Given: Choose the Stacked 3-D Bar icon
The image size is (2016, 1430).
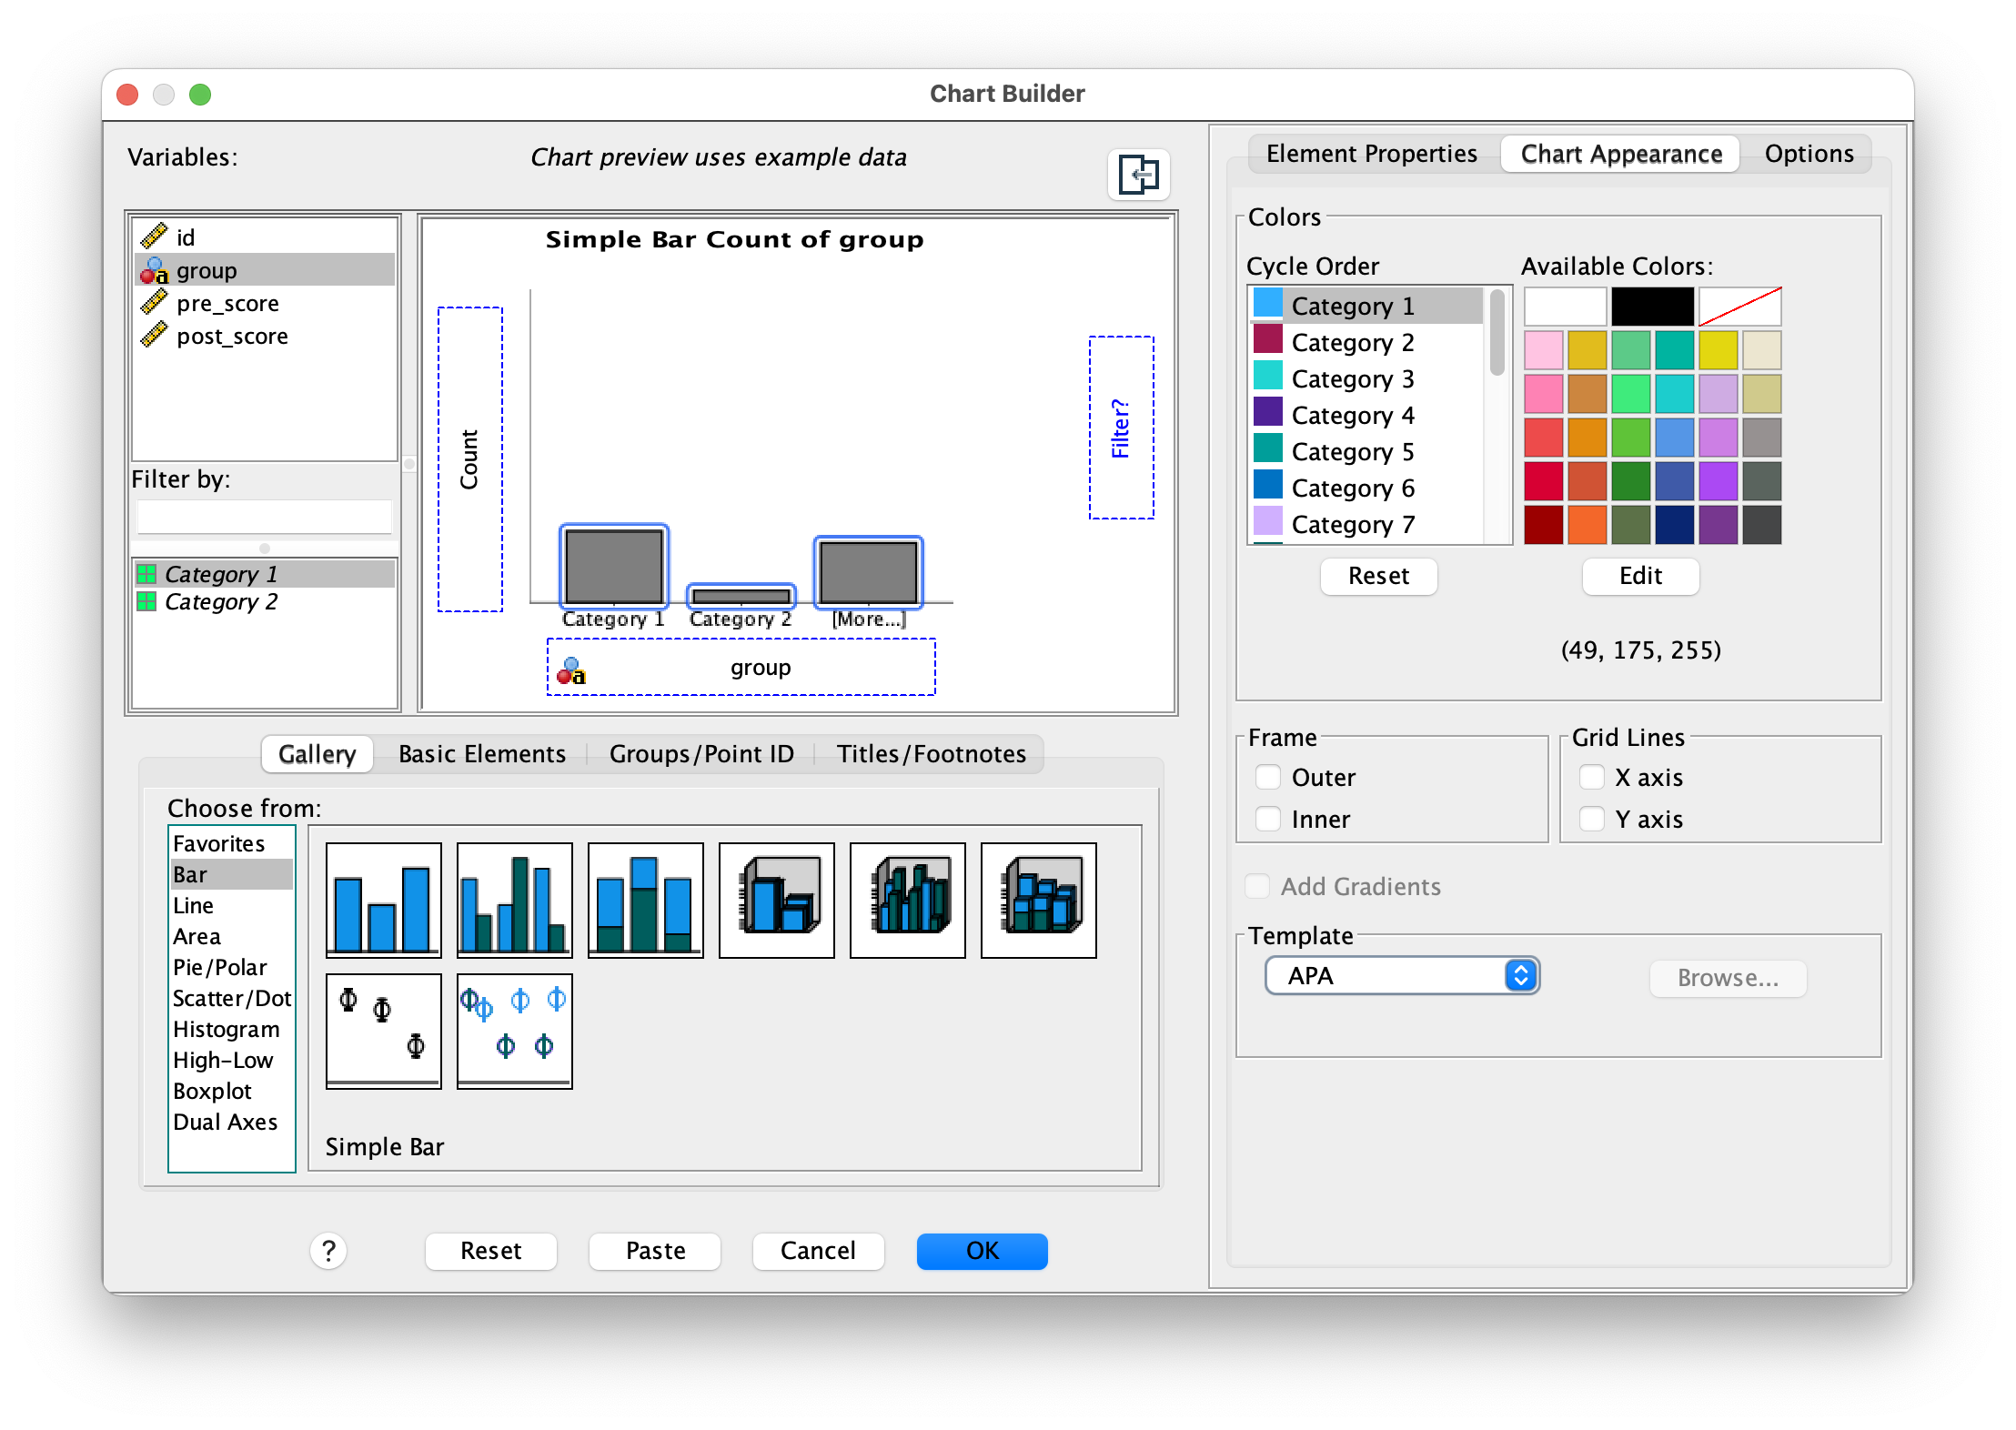Looking at the screenshot, I should 1038,900.
